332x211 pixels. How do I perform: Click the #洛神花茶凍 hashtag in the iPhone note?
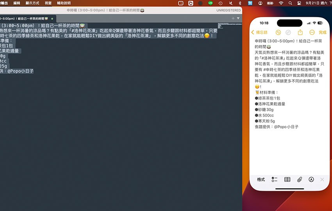pyautogui.click(x=273, y=58)
